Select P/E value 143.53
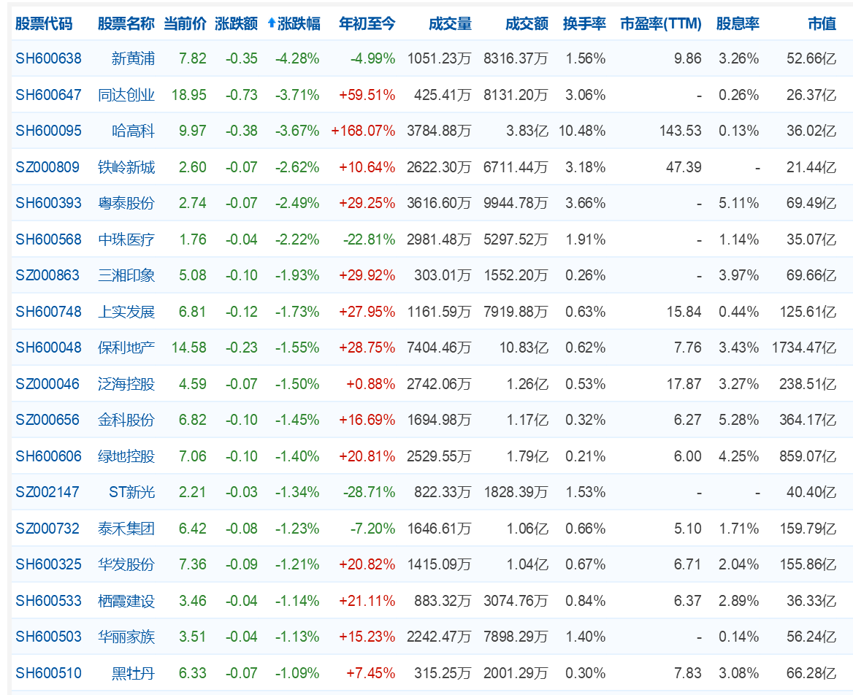Screen dimensions: 853x695 pos(681,131)
